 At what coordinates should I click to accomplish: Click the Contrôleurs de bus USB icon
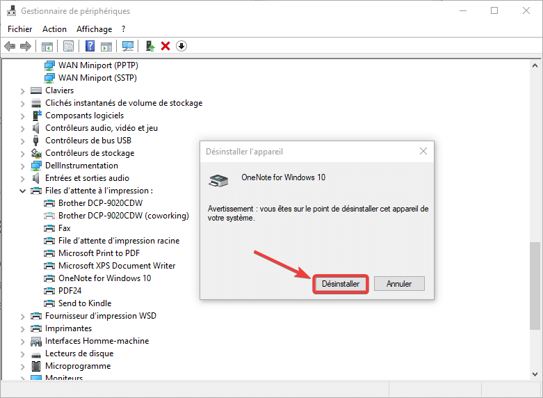click(x=35, y=141)
